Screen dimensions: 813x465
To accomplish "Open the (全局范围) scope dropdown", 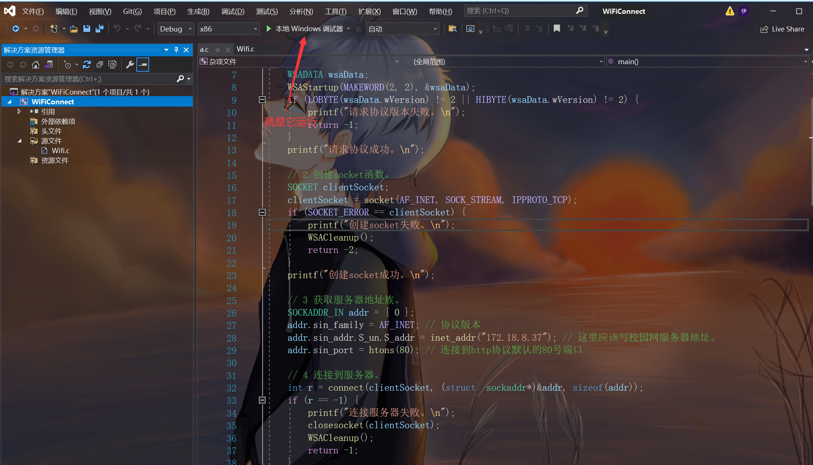I will click(x=503, y=62).
